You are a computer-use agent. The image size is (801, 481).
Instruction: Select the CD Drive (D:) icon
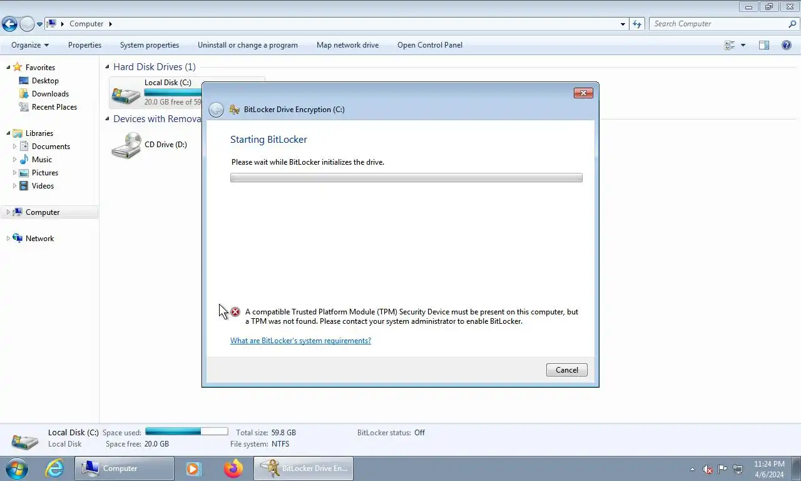pyautogui.click(x=126, y=145)
